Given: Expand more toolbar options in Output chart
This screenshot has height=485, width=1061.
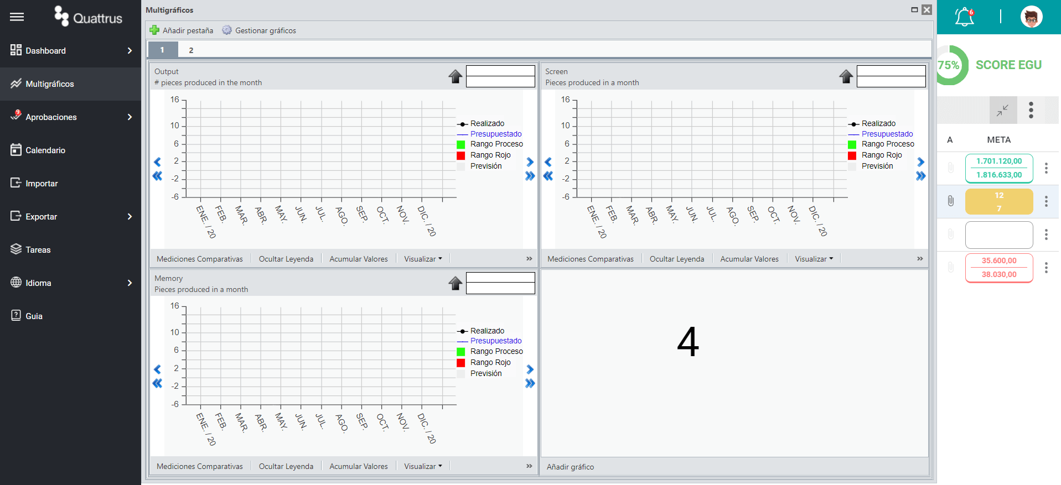Looking at the screenshot, I should [x=529, y=258].
